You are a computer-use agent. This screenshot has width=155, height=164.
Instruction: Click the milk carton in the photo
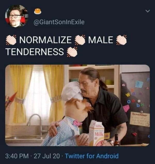click(x=97, y=133)
